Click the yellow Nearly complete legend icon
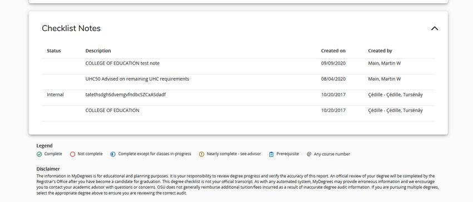This screenshot has height=202, width=473. click(x=201, y=154)
